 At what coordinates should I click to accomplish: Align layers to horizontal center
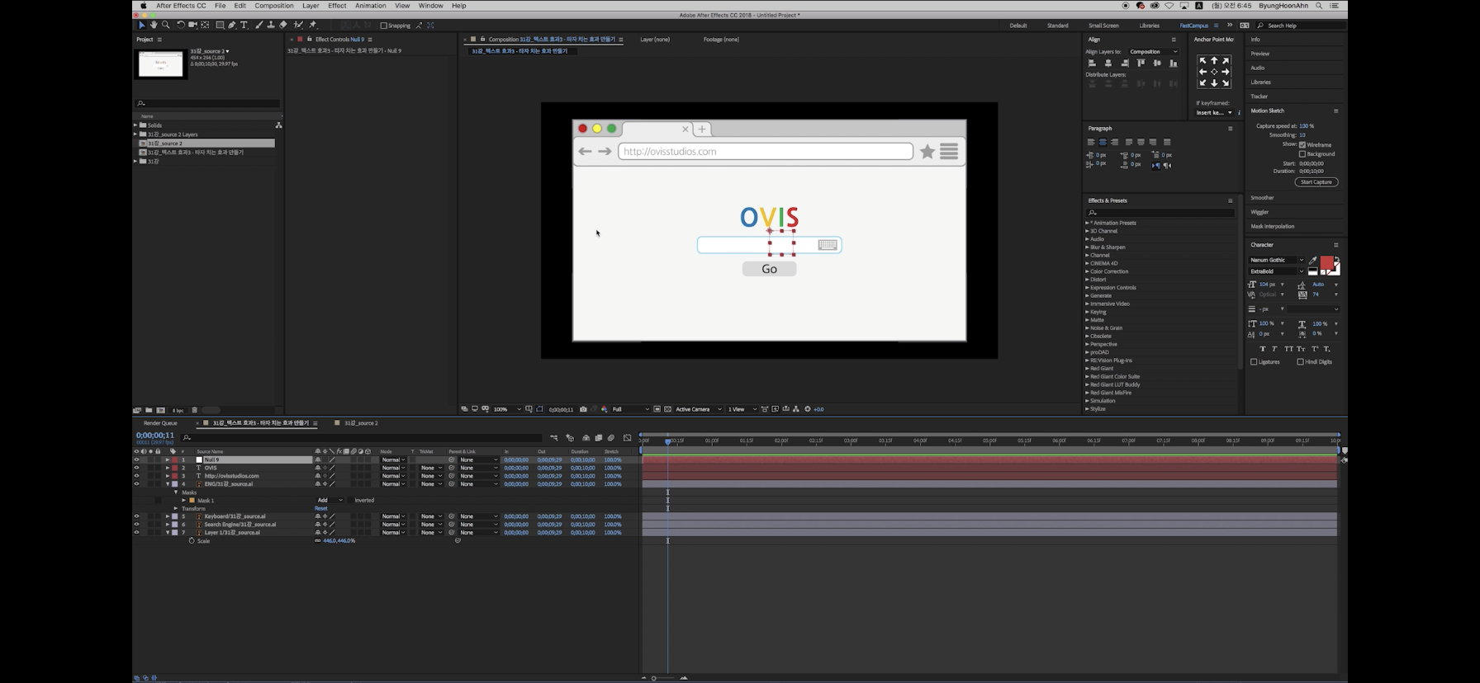[1108, 63]
